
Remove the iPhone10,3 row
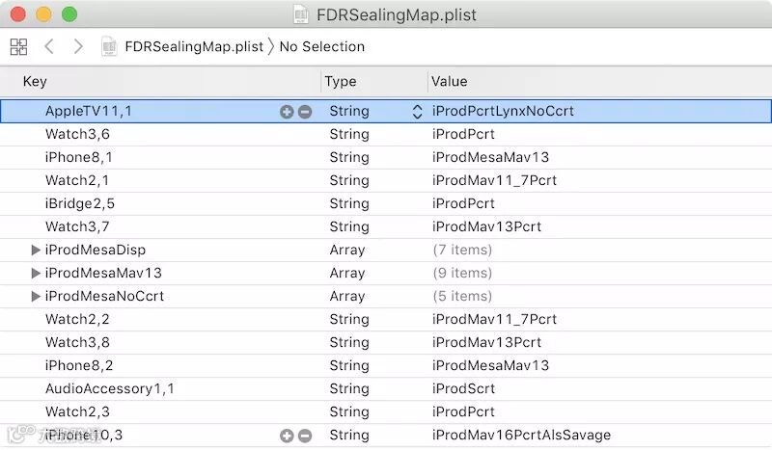pos(305,436)
